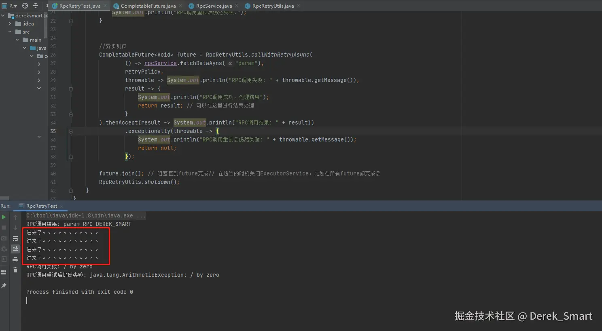Viewport: 602px width, 331px height.
Task: Switch to the RpcRetryTest.java editor tab
Action: 80,6
